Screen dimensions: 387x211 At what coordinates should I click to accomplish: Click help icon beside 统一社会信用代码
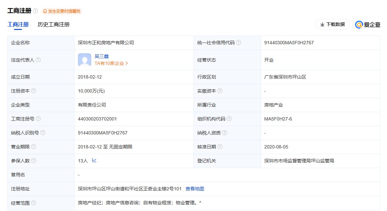pos(238,43)
